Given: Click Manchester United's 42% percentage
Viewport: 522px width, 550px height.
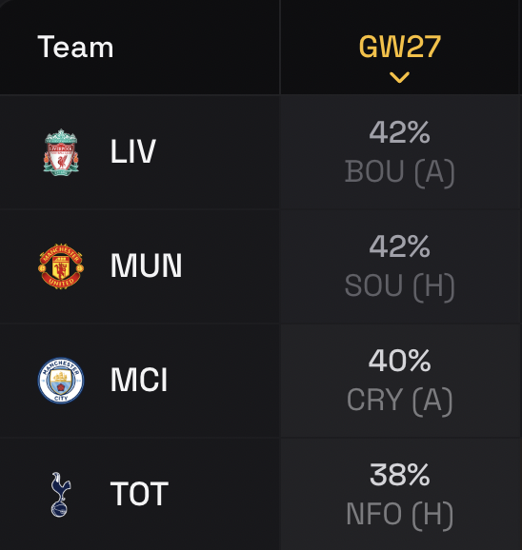Looking at the screenshot, I should pos(399,246).
